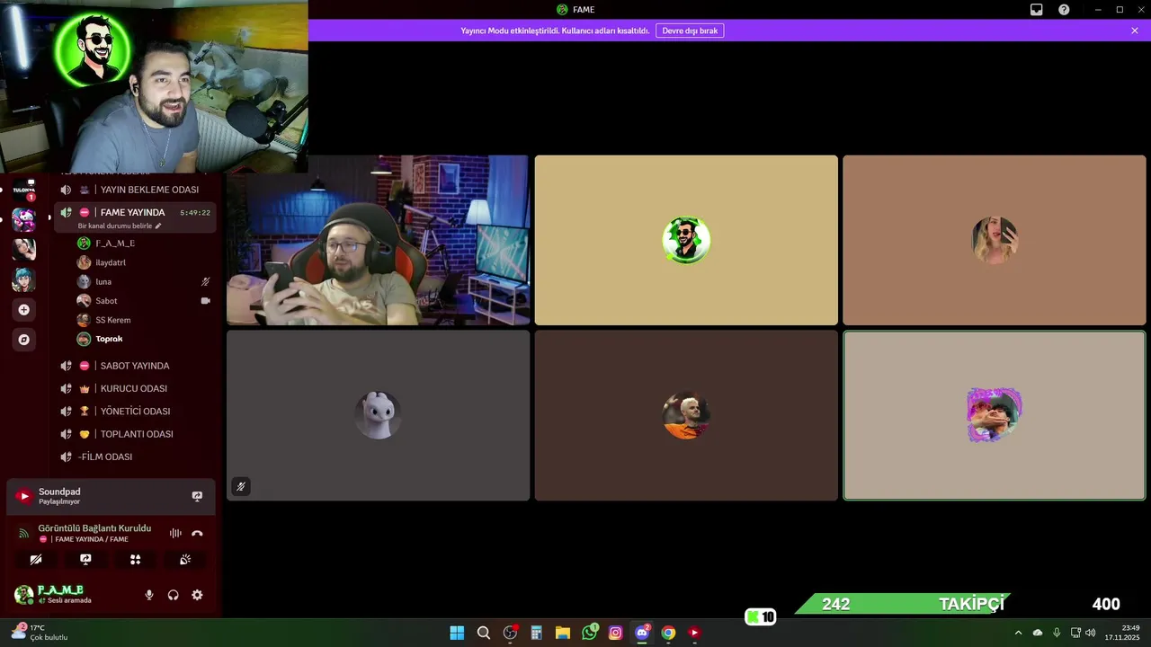Open the TULONYA server icon
The width and height of the screenshot is (1151, 647).
24,190
